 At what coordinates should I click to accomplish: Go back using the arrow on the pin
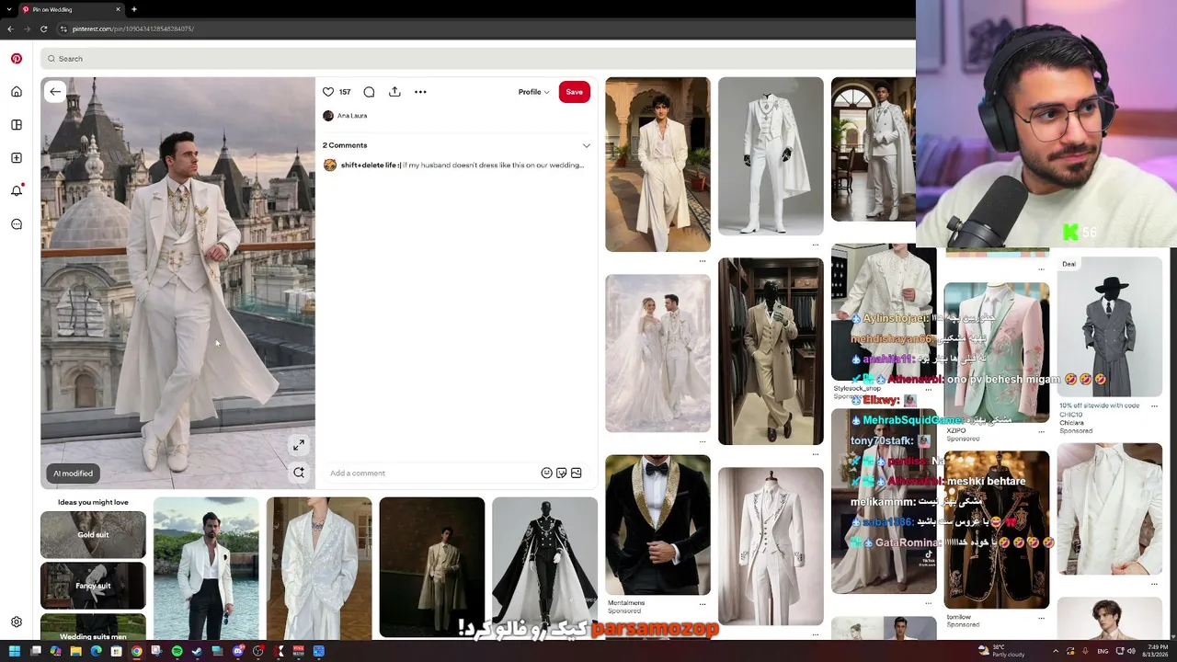coord(55,92)
